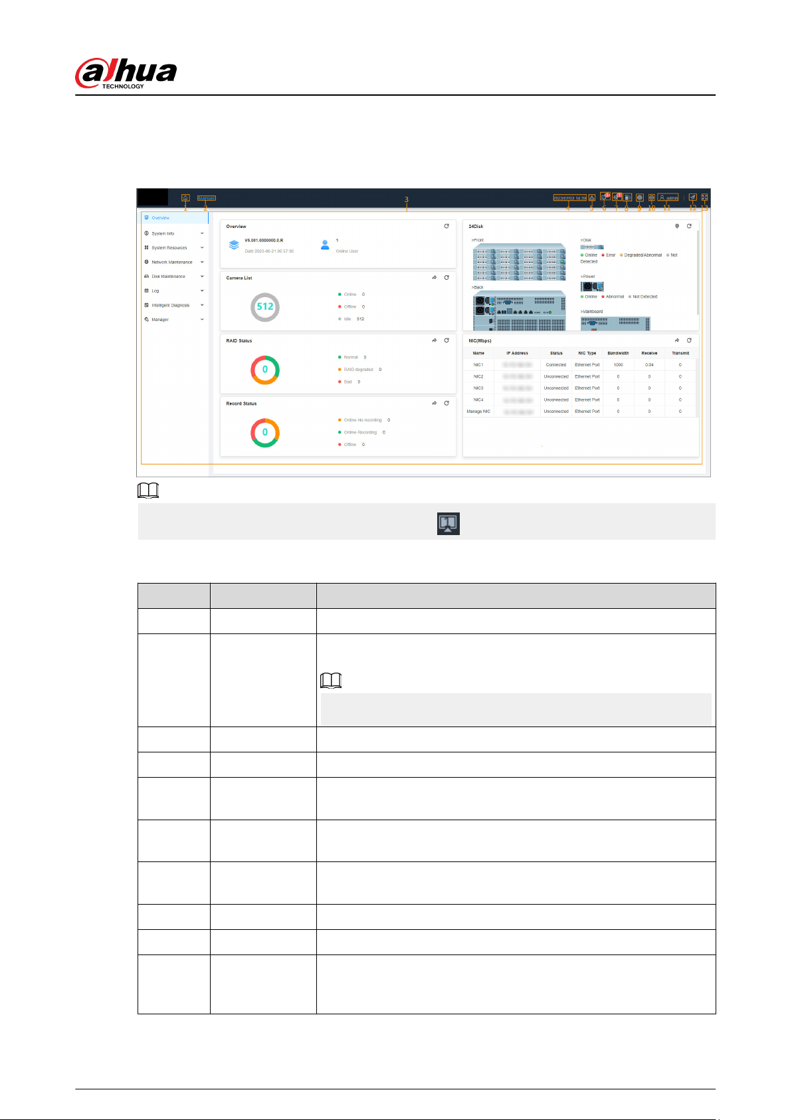Refresh the NIC(Mbps) table

tap(689, 340)
